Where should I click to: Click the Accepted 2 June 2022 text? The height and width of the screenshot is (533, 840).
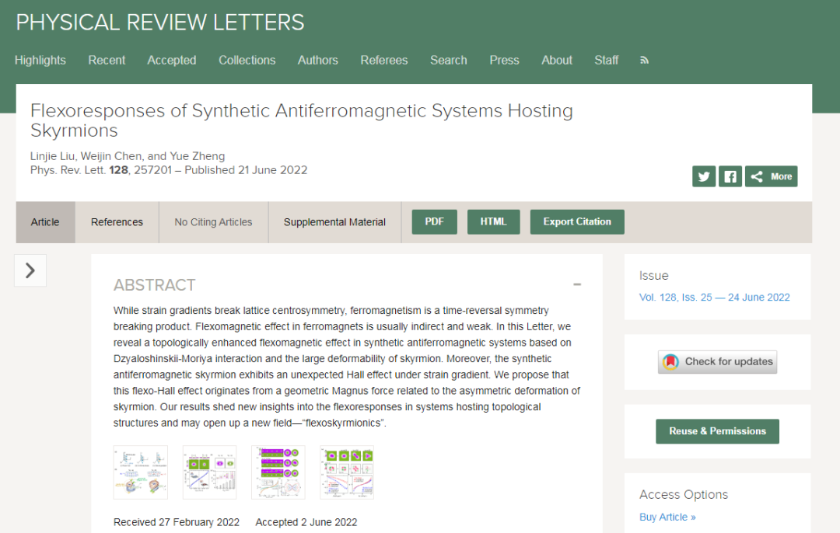pyautogui.click(x=306, y=522)
